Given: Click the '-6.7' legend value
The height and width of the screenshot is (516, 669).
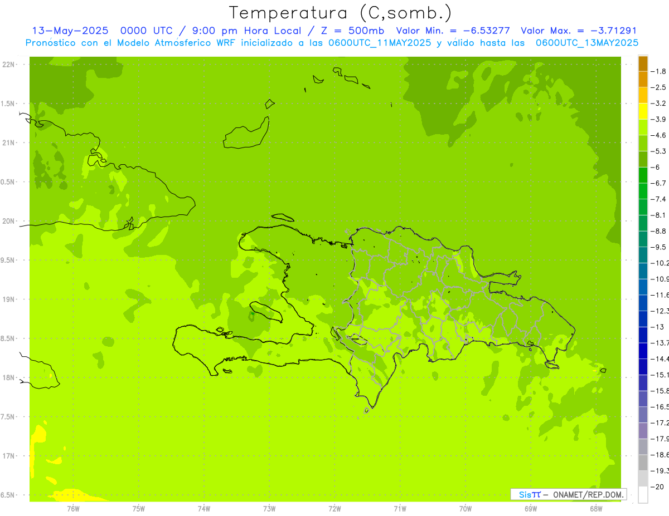Looking at the screenshot, I should [x=658, y=183].
